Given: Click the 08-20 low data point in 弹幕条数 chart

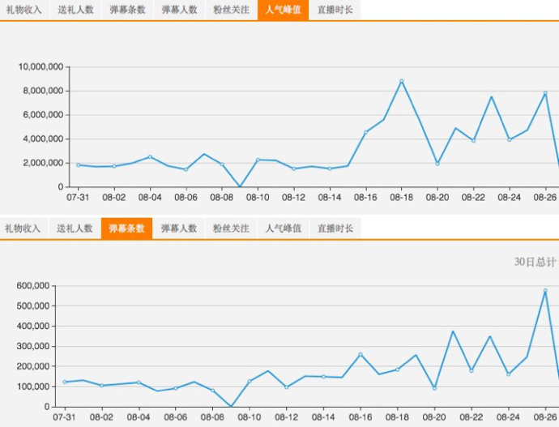Looking at the screenshot, I should [434, 388].
